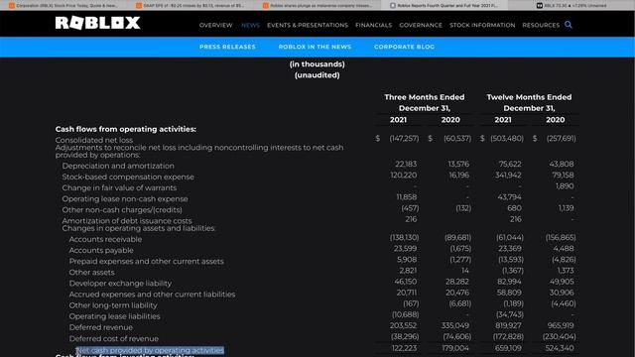
Task: Open the Overview menu item
Action: point(216,25)
